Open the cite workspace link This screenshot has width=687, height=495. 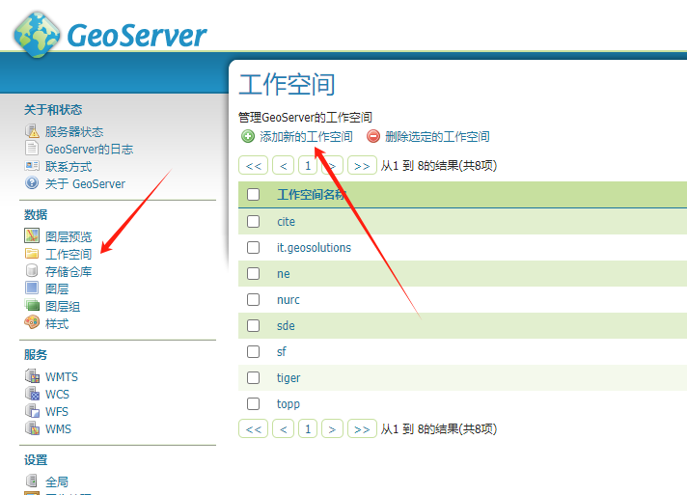click(x=287, y=222)
